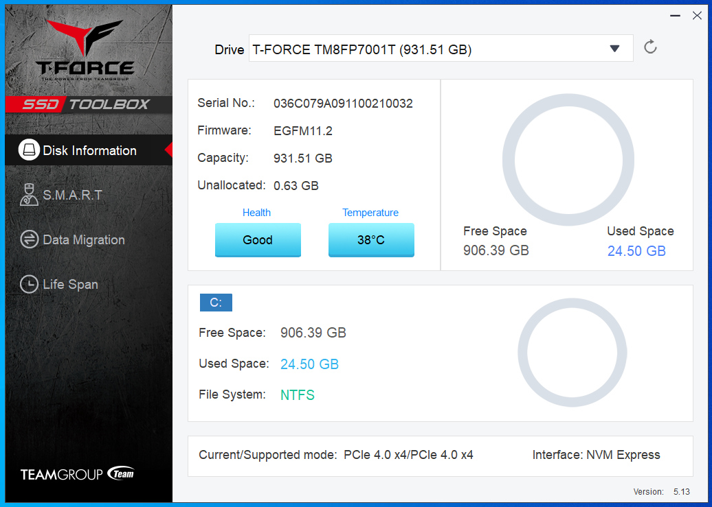Screen dimensions: 712x507
Task: Click the TEAMGROUP logo at bottom
Action: [x=77, y=474]
